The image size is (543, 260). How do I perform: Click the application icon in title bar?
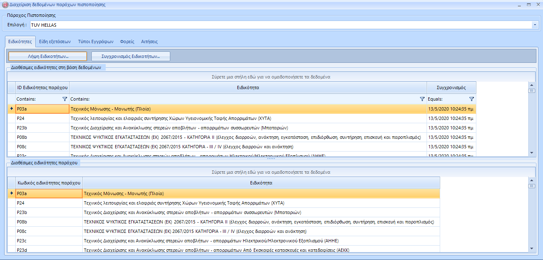point(5,5)
